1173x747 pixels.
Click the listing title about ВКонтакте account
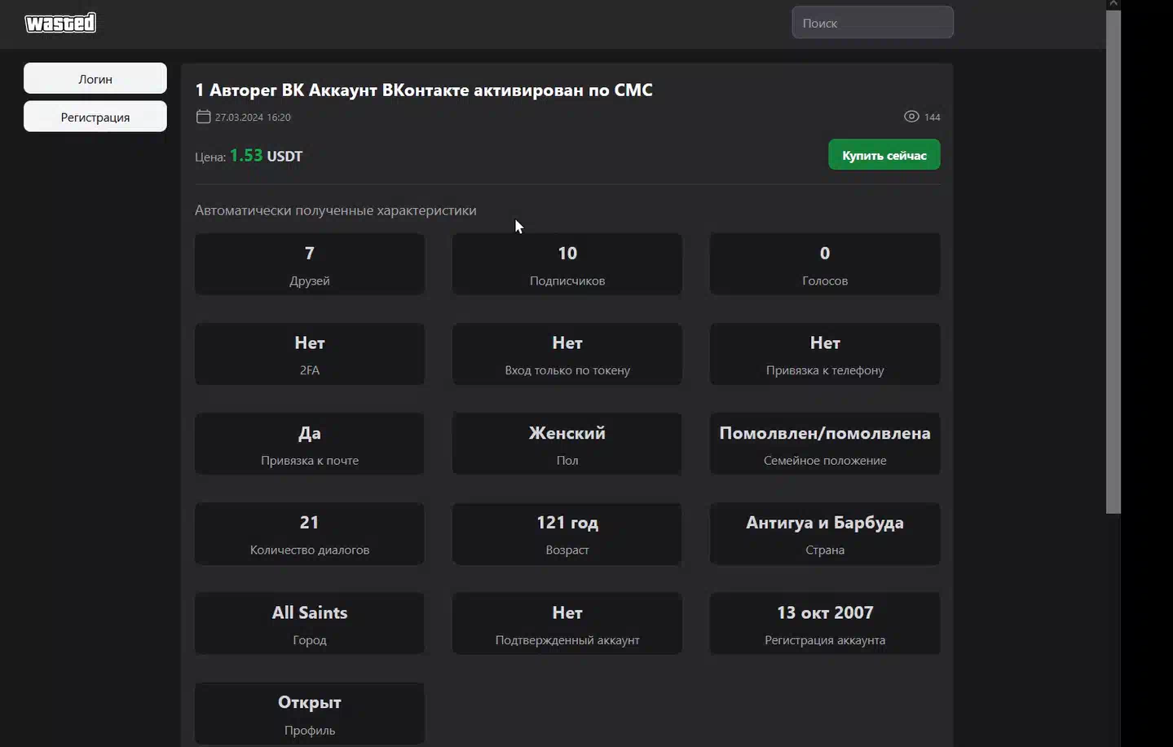[424, 90]
